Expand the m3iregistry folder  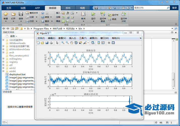(x=3, y=58)
